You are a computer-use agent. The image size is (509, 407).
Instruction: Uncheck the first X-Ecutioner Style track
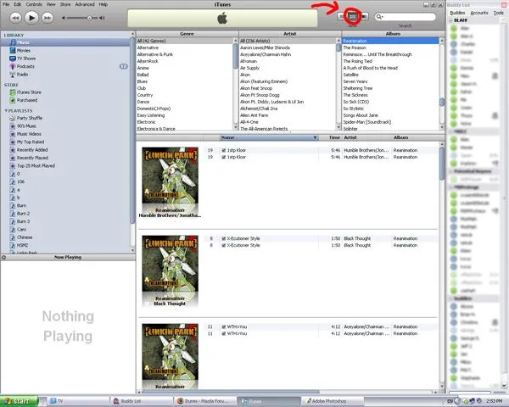(223, 239)
